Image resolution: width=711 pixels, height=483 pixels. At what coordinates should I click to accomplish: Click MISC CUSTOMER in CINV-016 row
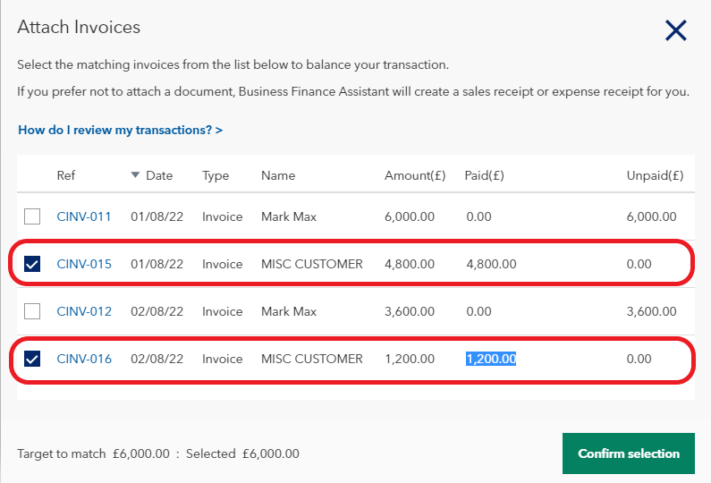click(x=312, y=359)
